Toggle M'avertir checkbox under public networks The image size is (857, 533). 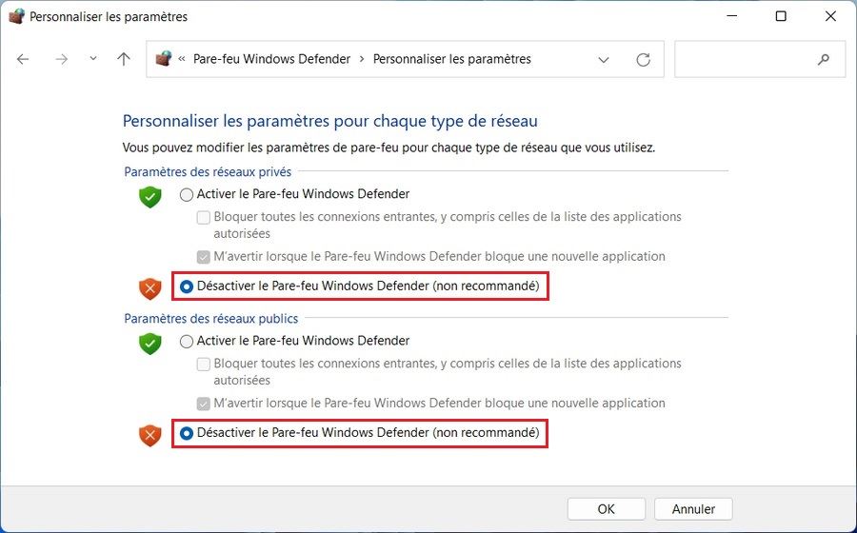(204, 404)
